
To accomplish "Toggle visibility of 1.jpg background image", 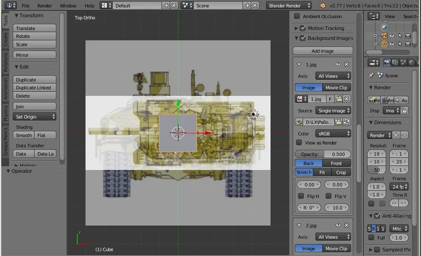I will [x=338, y=64].
